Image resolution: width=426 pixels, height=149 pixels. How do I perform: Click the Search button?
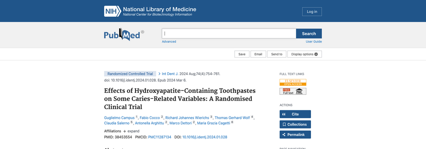click(x=309, y=34)
